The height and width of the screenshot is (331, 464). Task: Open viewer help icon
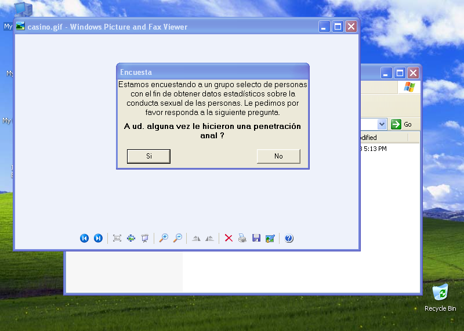[289, 238]
